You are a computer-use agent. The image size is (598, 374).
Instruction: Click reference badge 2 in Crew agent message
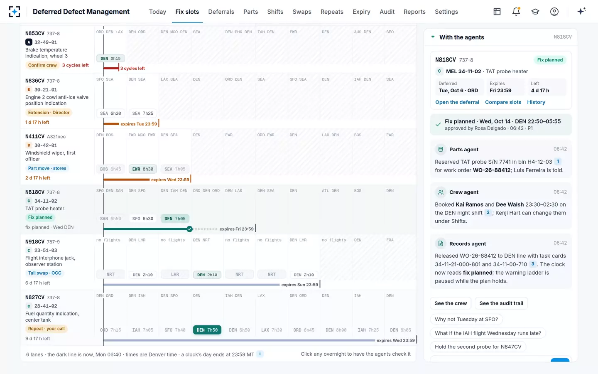(488, 212)
